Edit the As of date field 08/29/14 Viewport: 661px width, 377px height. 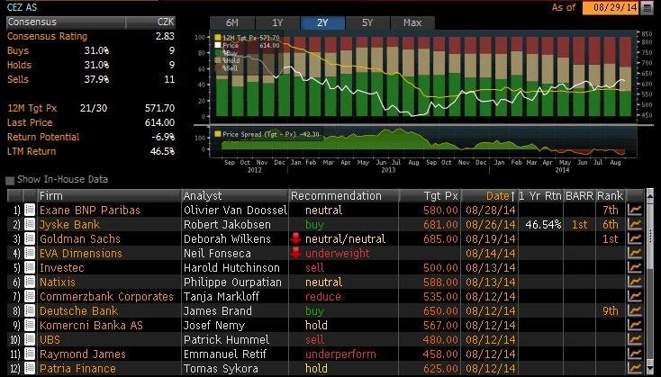coord(611,7)
